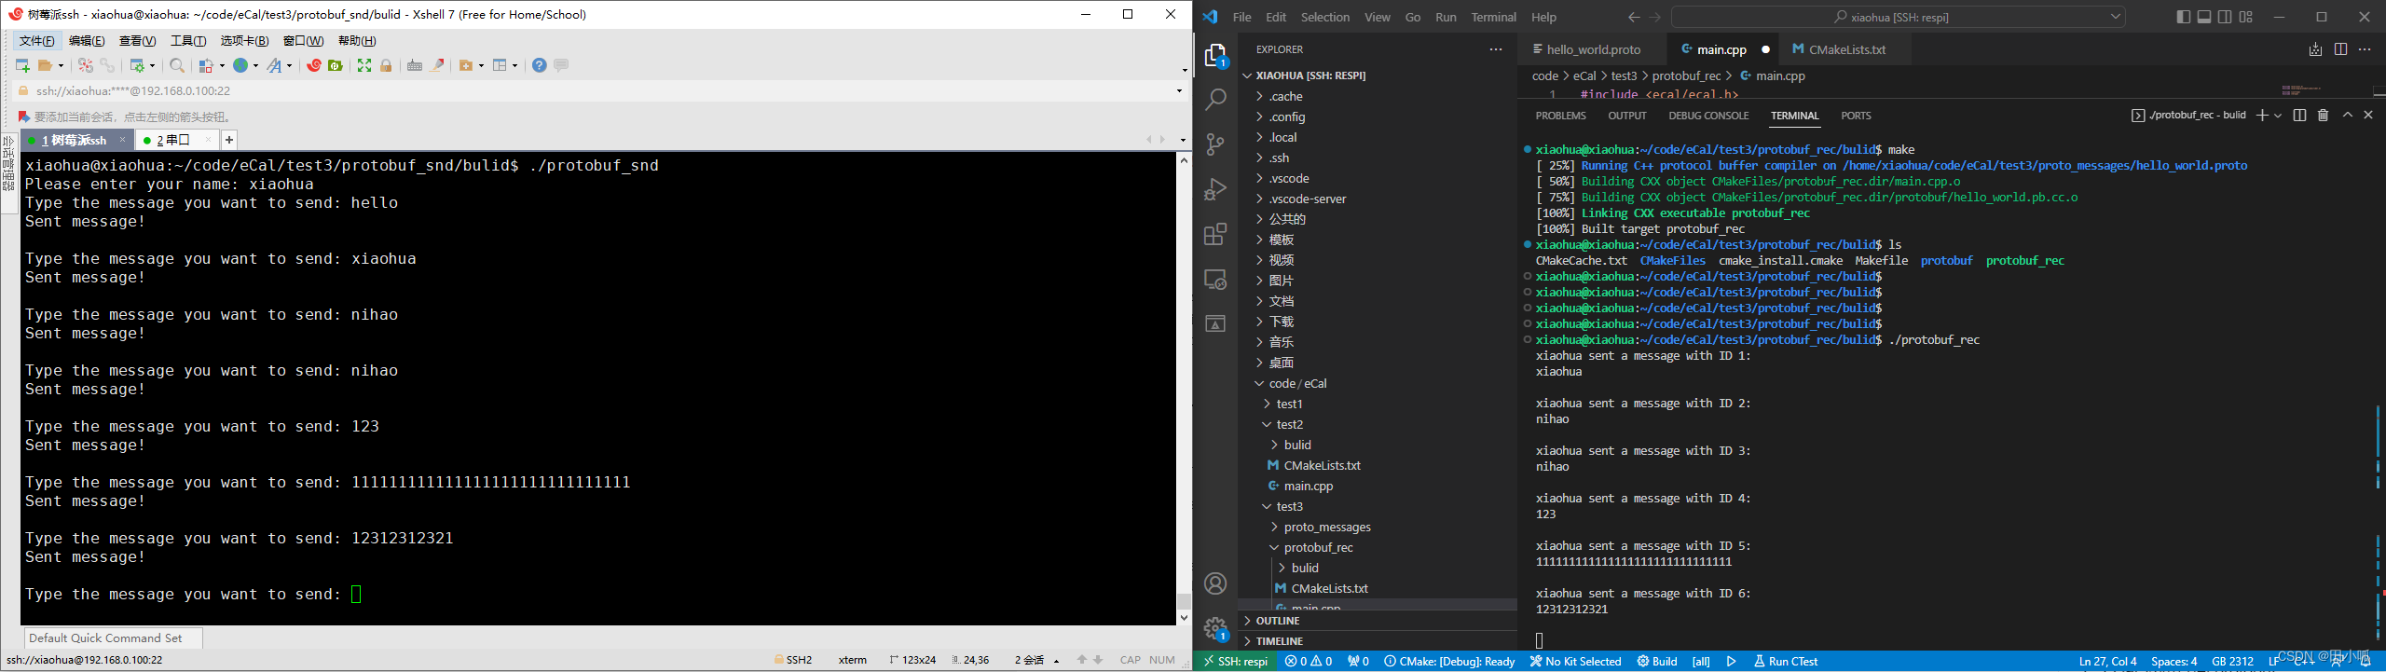Toggle the primary side bar layout button
This screenshot has width=2386, height=672.
click(2184, 17)
